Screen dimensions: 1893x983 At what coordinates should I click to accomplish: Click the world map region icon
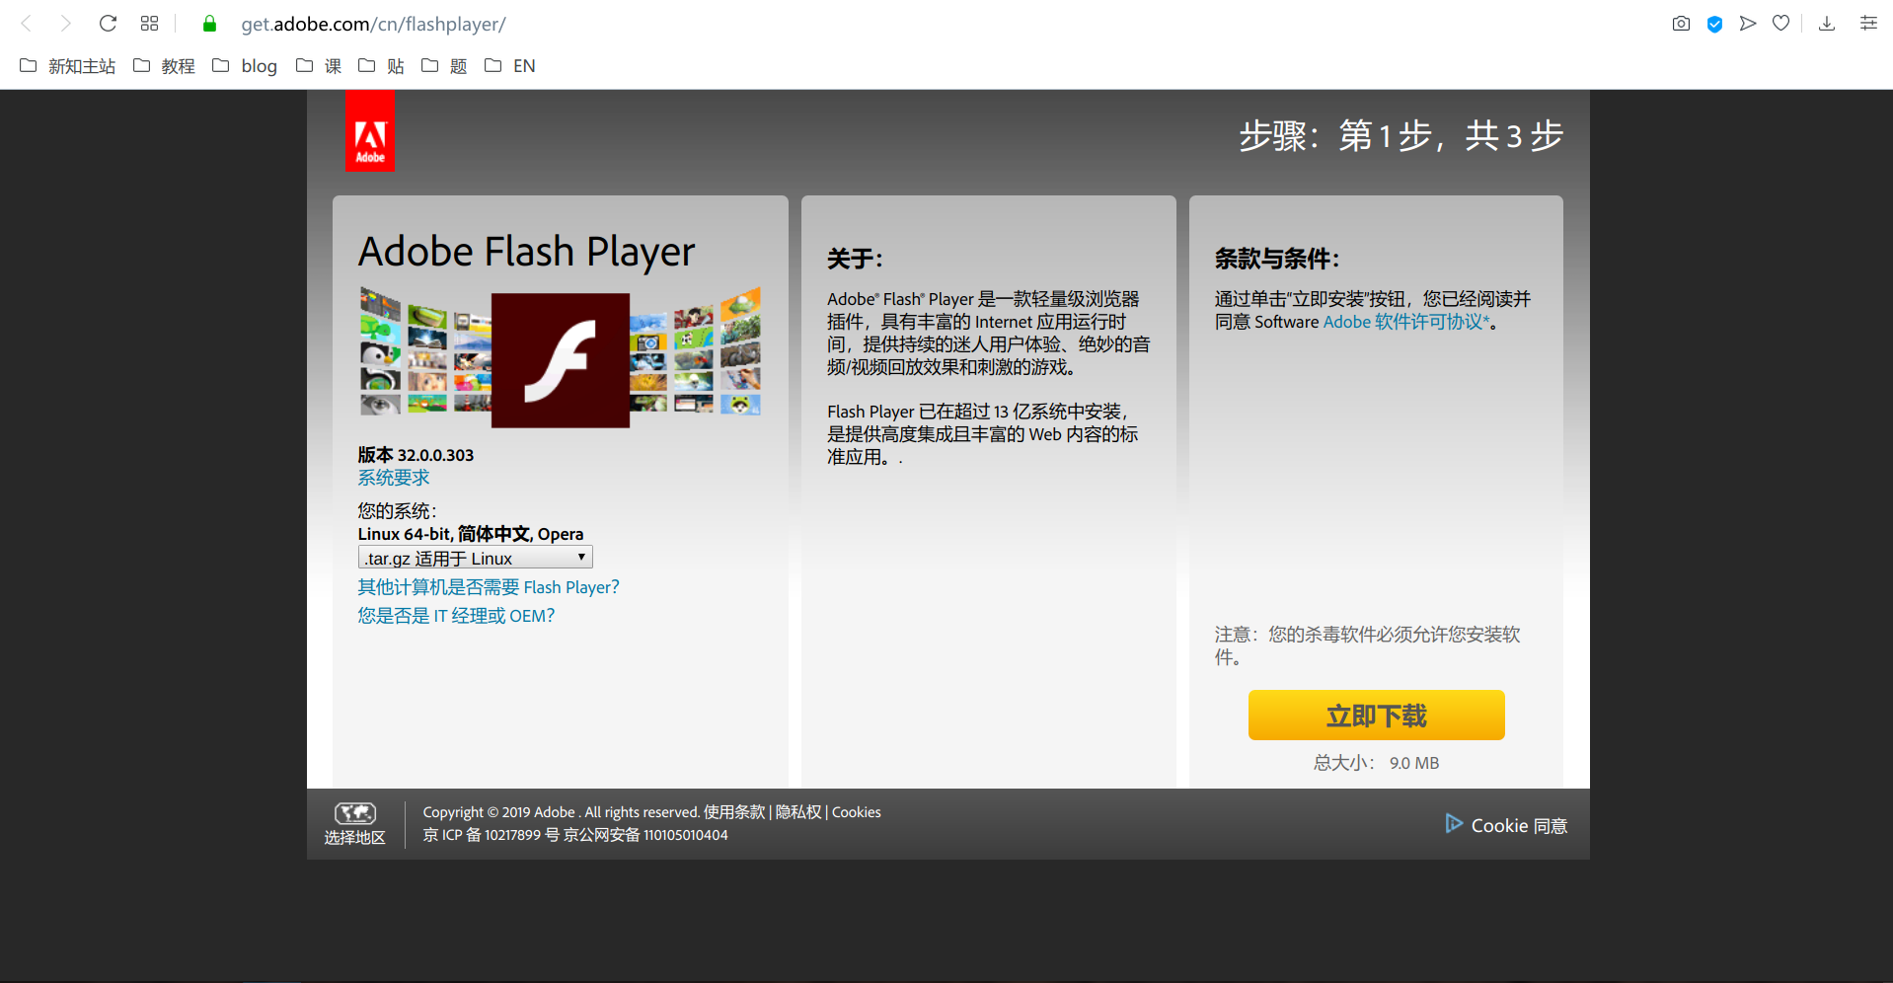pyautogui.click(x=355, y=813)
